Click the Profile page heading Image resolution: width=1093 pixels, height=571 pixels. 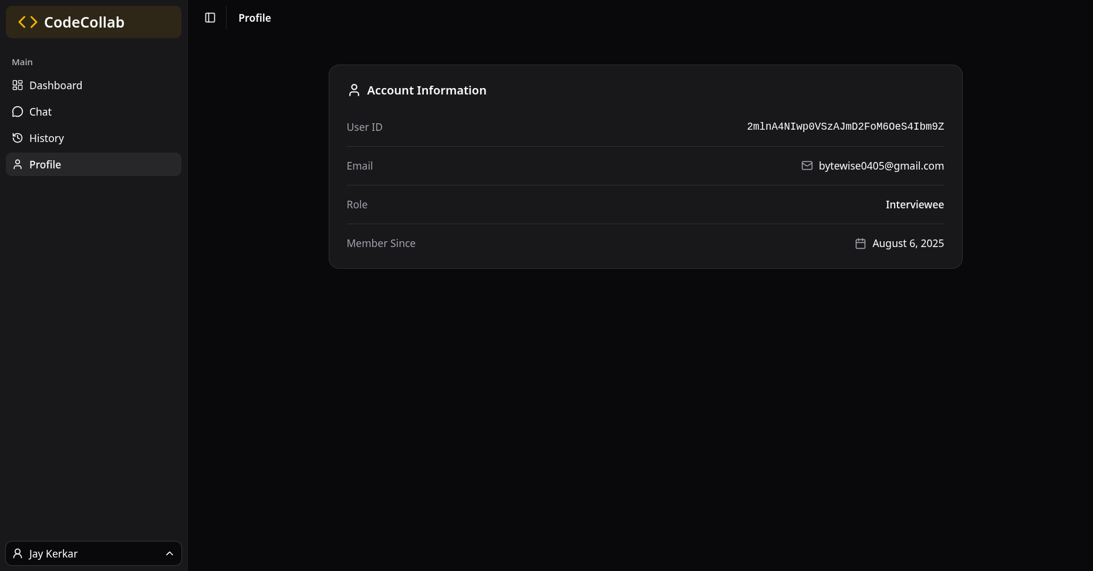pos(254,18)
